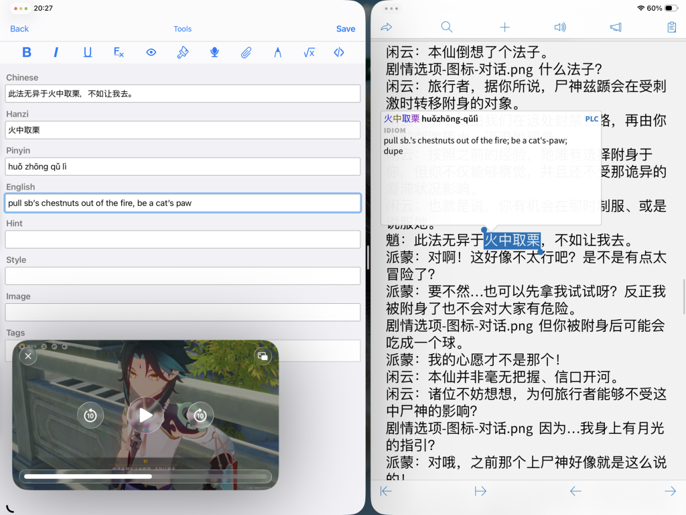The image size is (686, 515).
Task: Insert a code block with the </> icon
Action: coord(338,52)
